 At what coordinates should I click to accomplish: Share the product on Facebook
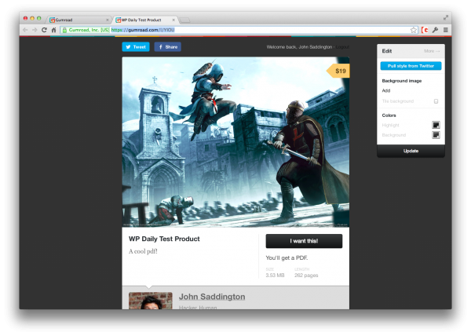168,47
